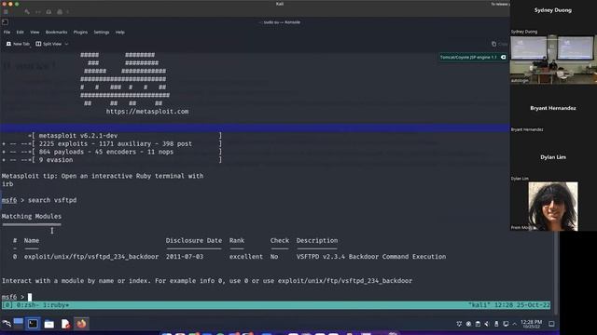Open the Kali application menu icon
597x335 pixels.
(7, 324)
